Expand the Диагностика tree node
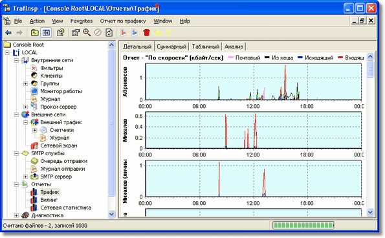 (16, 215)
